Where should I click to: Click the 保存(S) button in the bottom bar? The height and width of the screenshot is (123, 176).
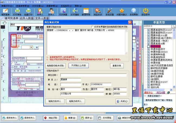point(87,118)
